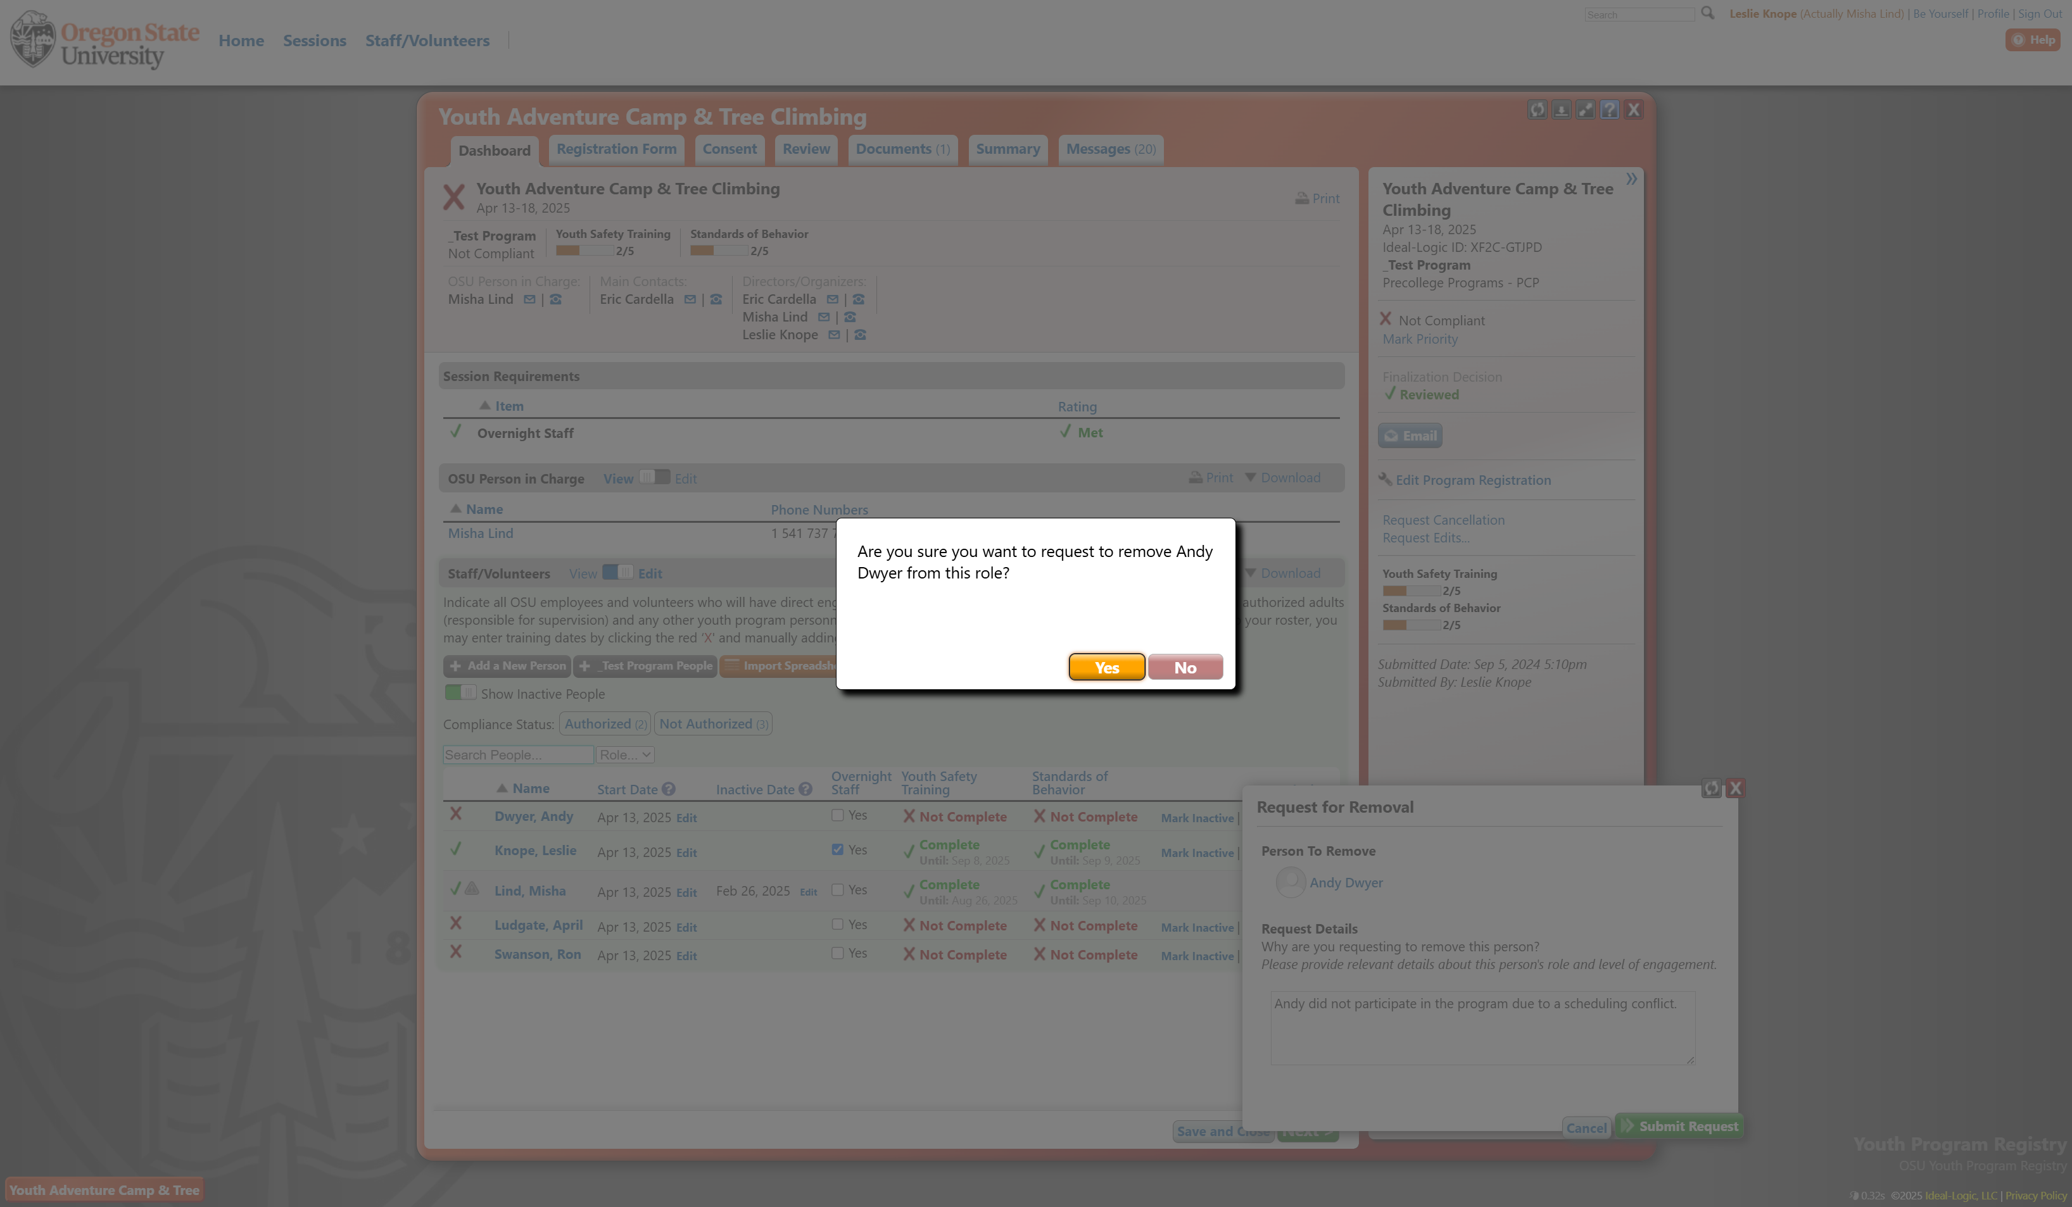Click the download icon in session window header
The image size is (2072, 1207).
point(1560,110)
